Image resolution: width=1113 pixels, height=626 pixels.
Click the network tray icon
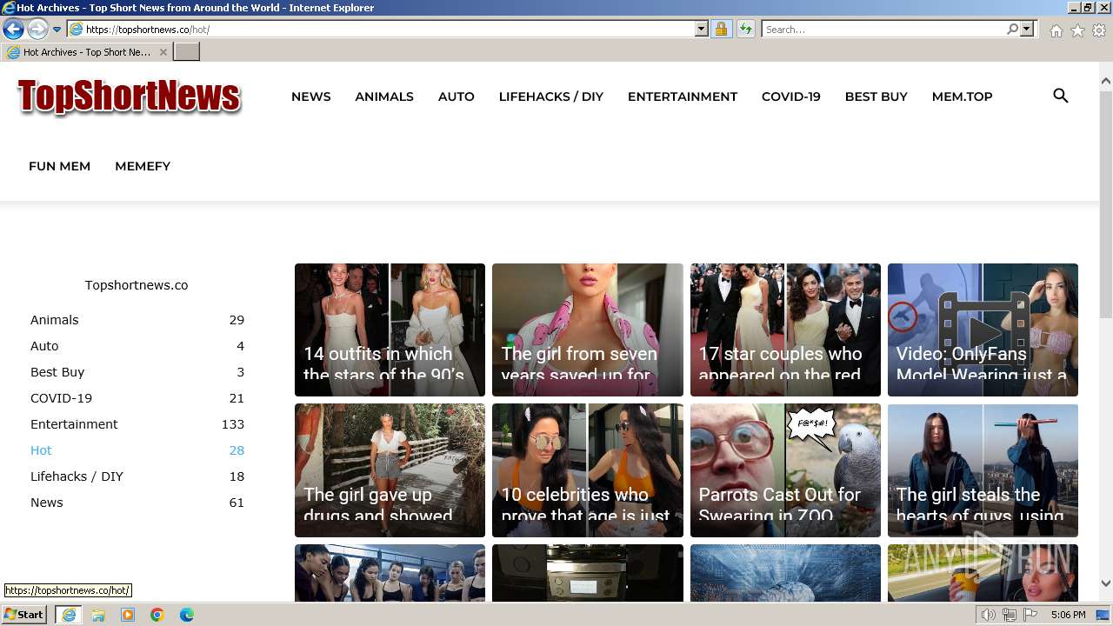[x=1009, y=615]
